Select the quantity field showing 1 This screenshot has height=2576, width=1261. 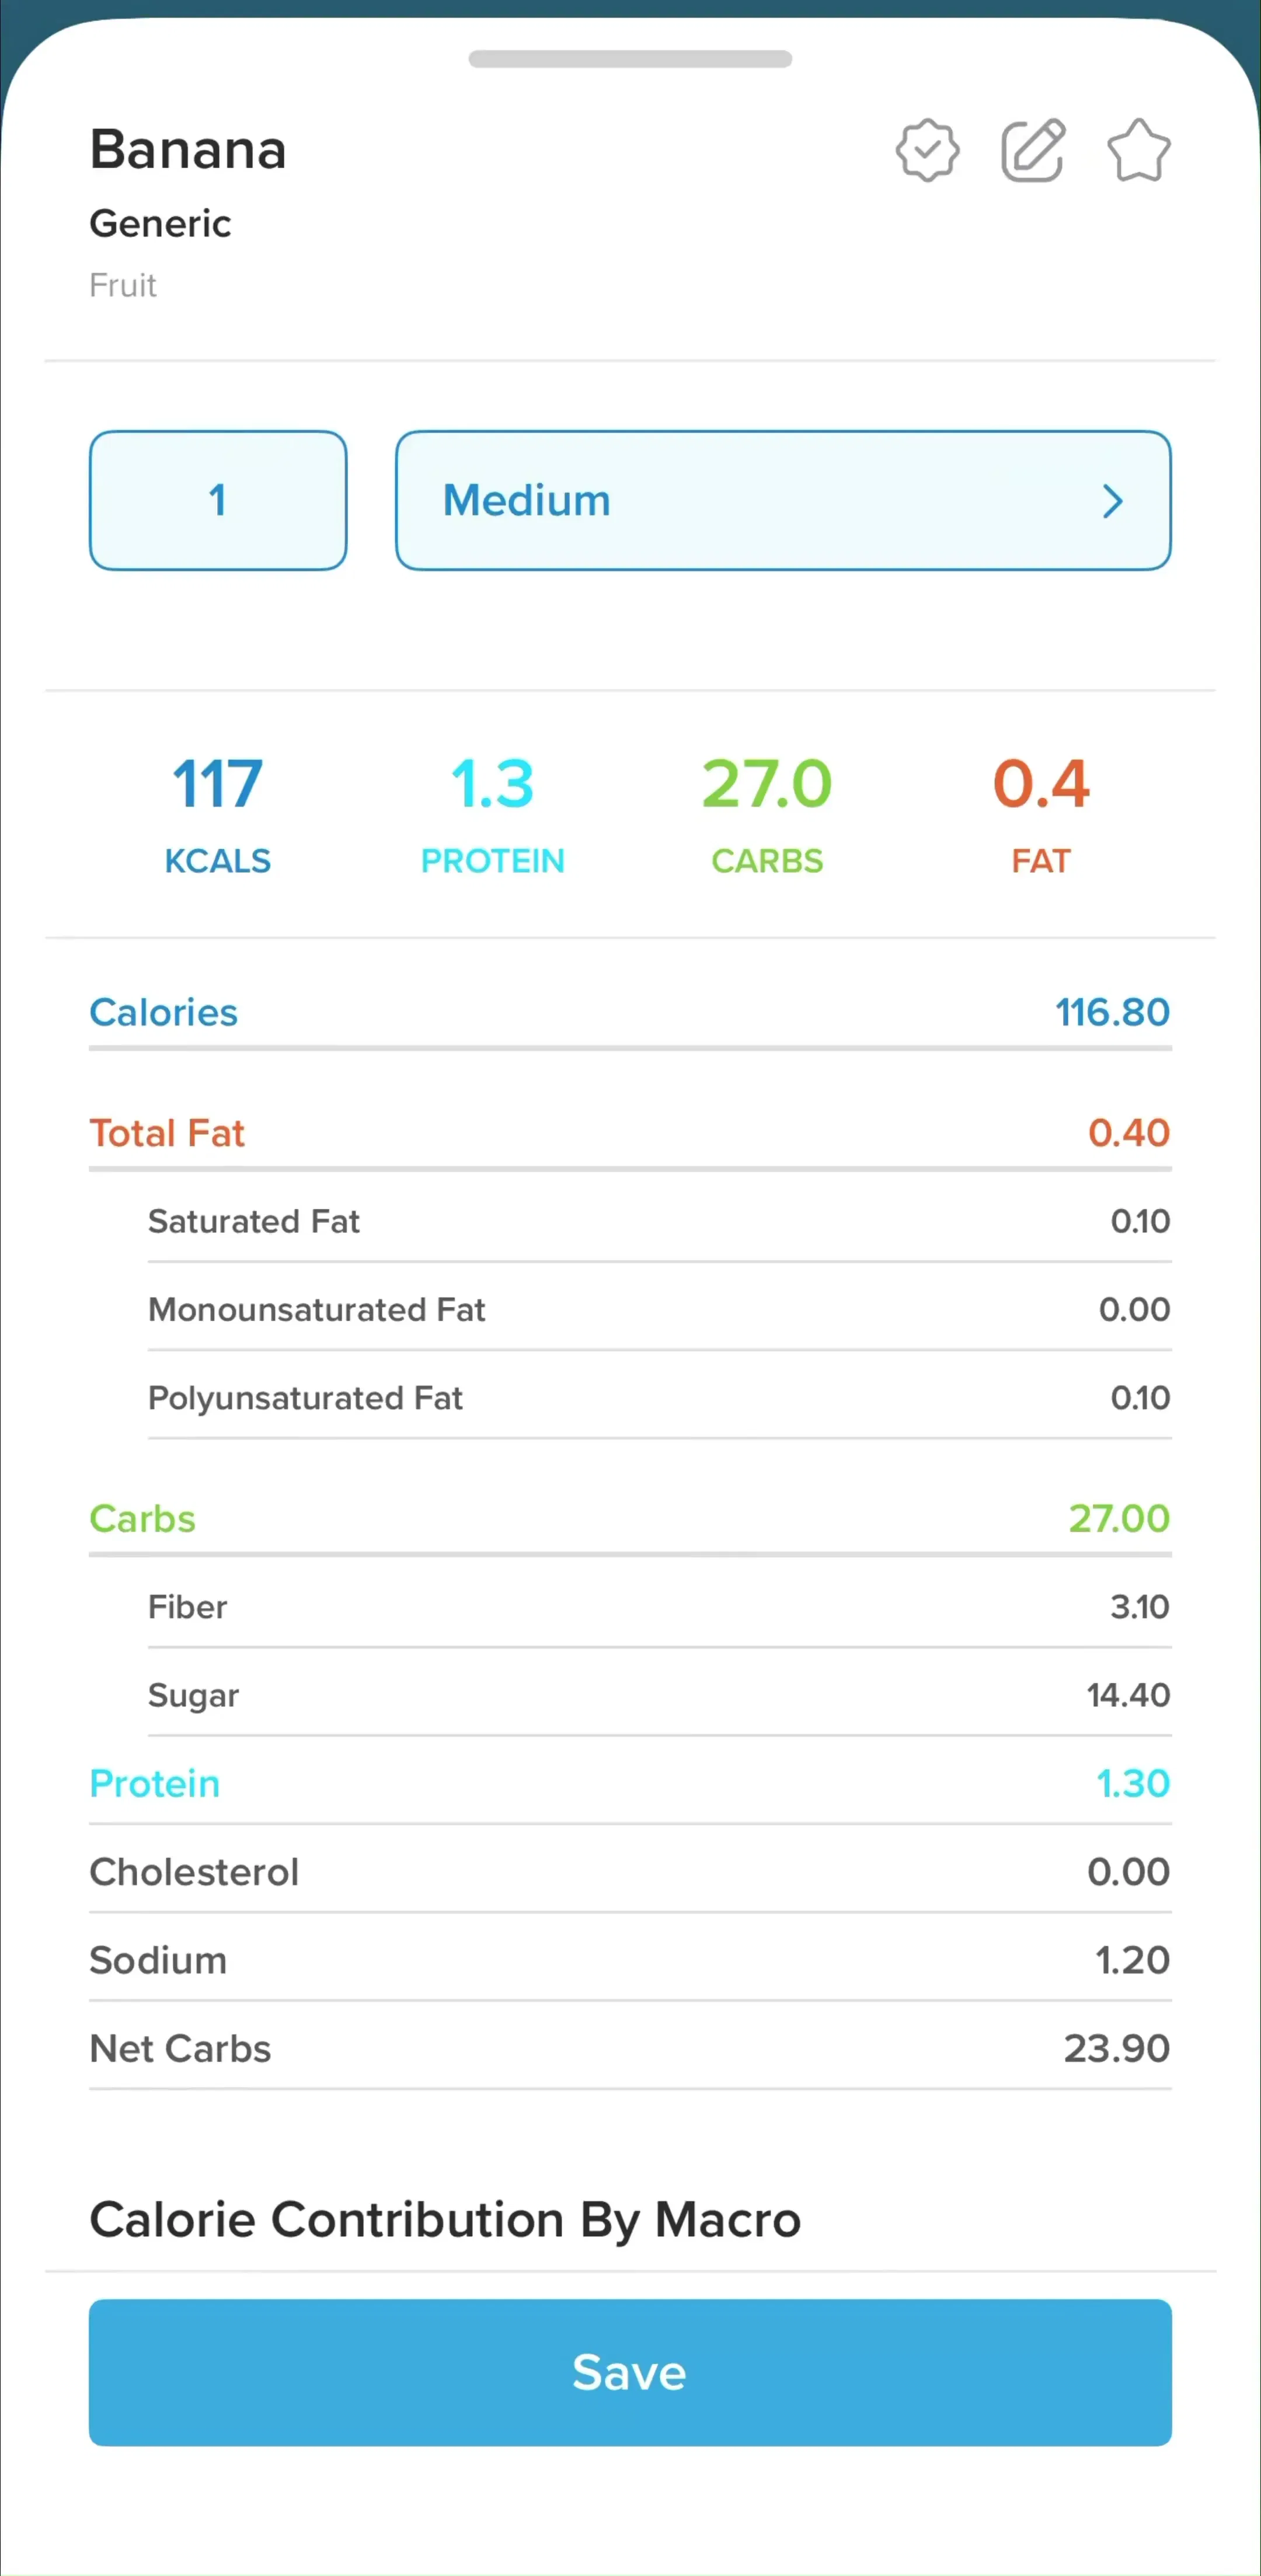coord(218,501)
